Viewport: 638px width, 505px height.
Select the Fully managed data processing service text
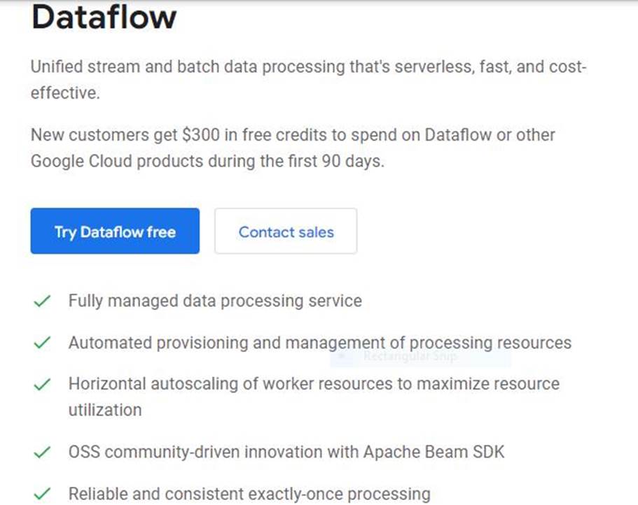click(x=215, y=301)
